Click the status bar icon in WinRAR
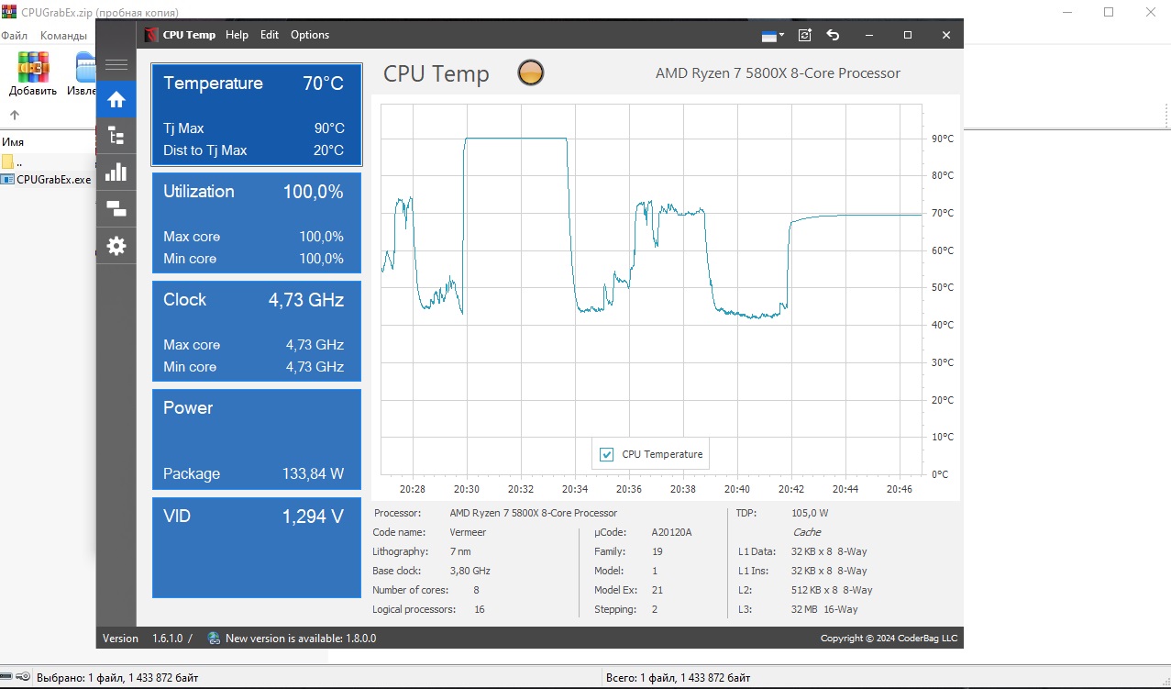This screenshot has height=689, width=1171. [x=17, y=678]
